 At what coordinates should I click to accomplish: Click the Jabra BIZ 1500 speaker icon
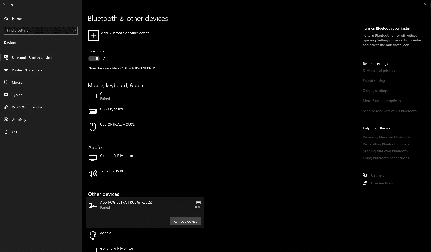93,174
